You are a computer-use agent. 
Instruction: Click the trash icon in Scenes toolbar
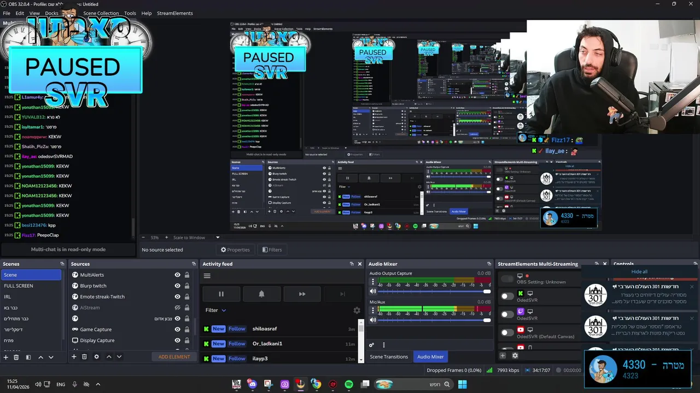click(16, 357)
